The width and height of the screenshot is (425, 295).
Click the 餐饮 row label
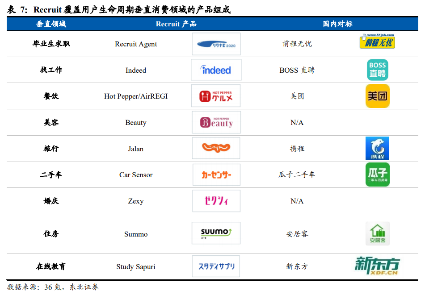click(x=51, y=96)
